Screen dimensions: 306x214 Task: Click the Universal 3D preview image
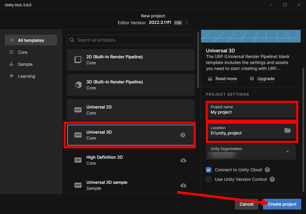pos(251,36)
